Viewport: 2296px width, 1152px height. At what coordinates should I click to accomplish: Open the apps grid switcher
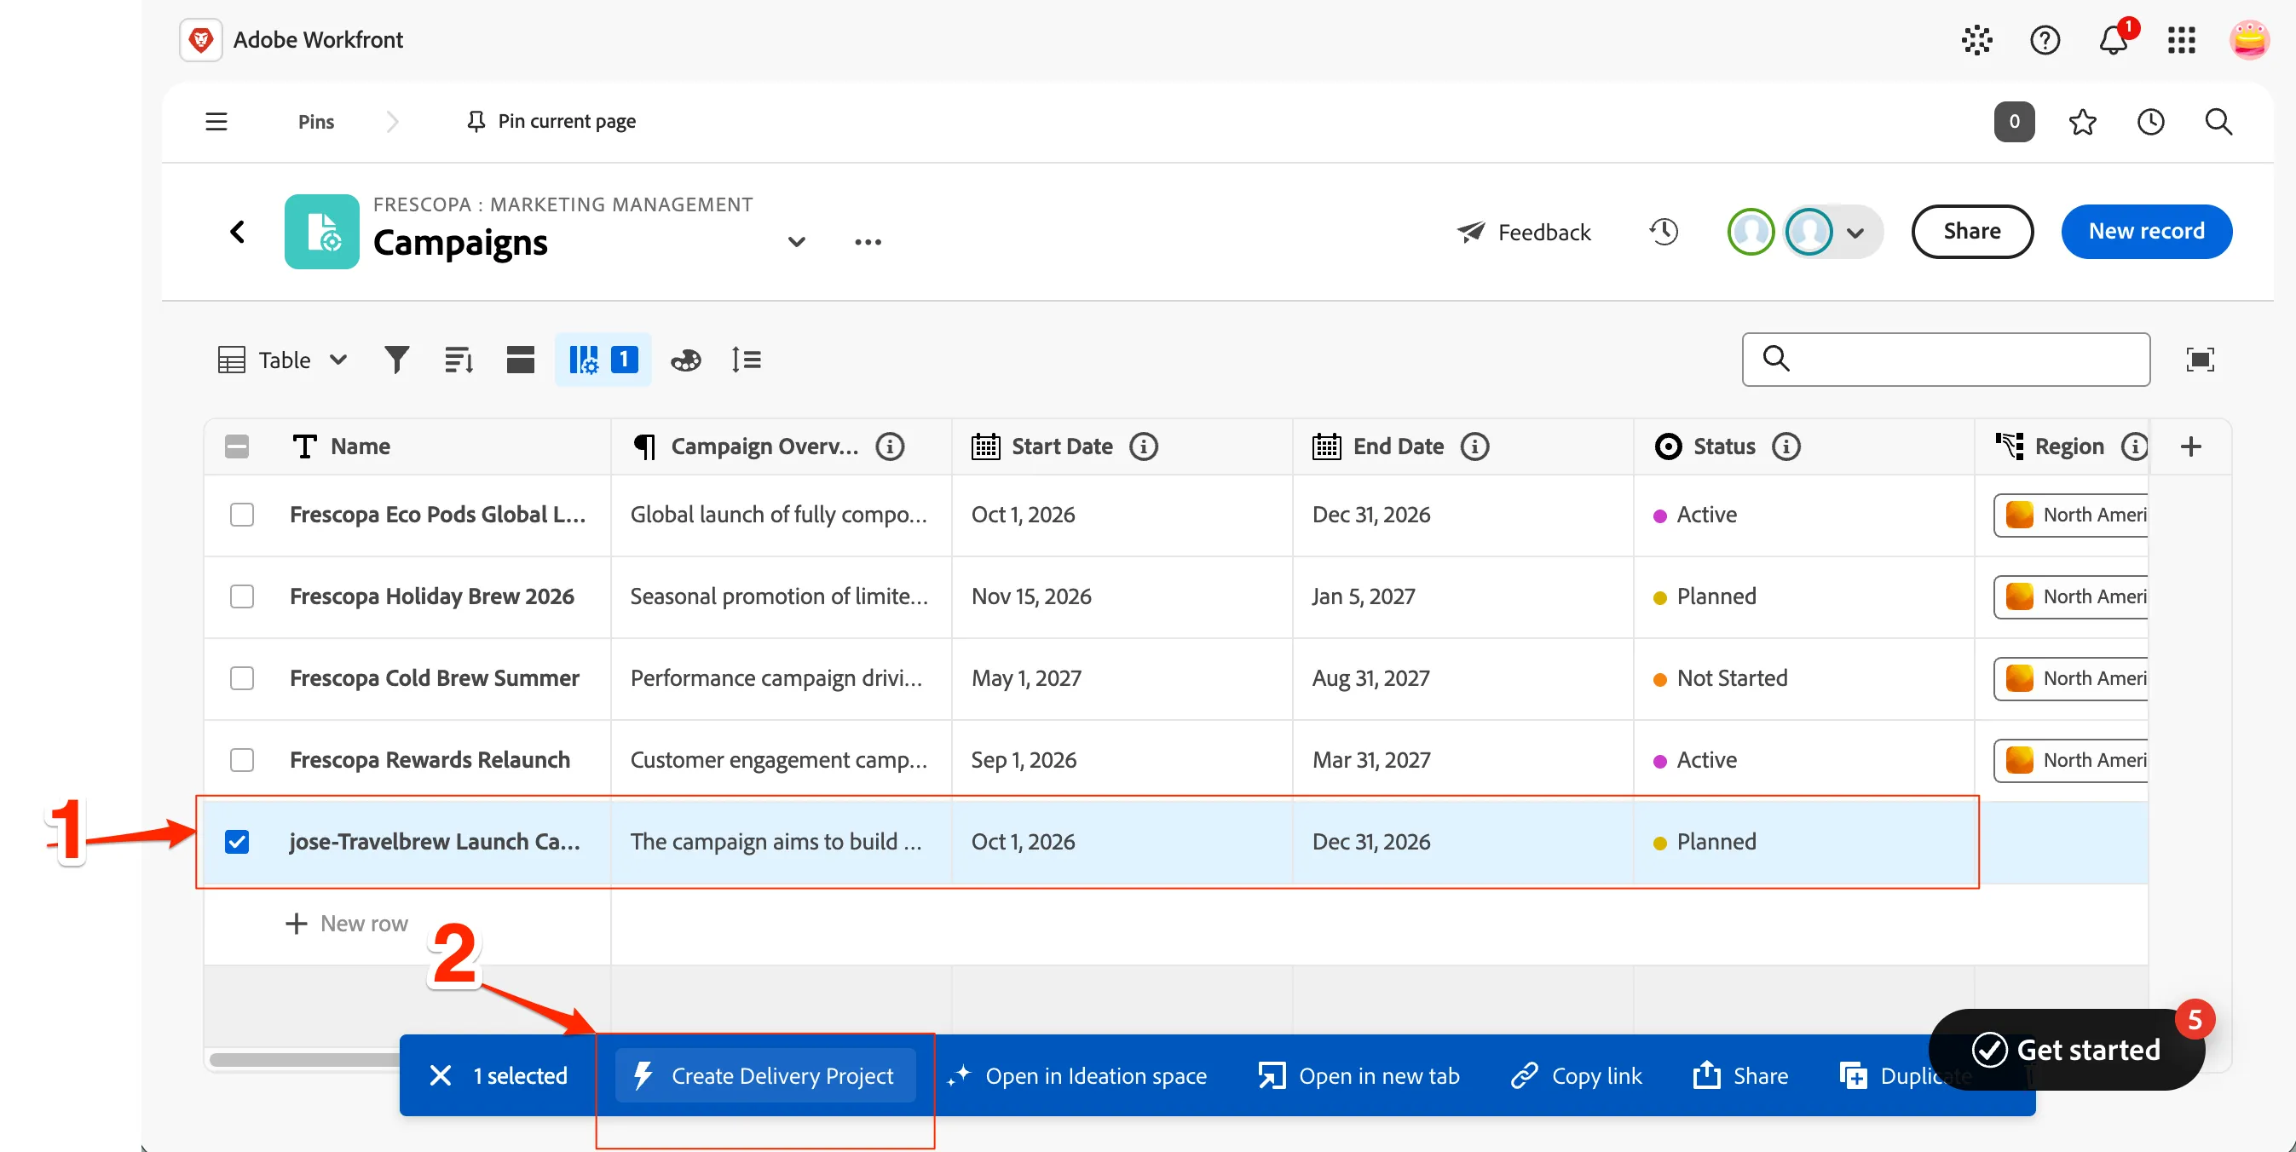tap(2181, 40)
